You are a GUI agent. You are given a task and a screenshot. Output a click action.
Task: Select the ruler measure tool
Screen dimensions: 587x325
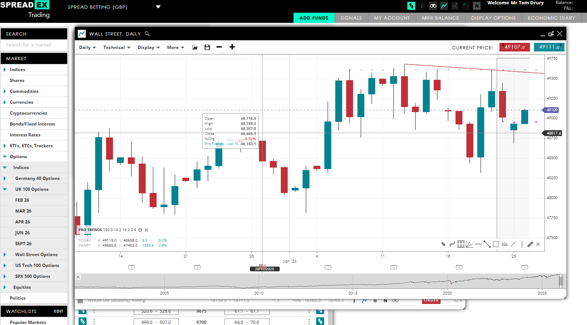(x=530, y=244)
